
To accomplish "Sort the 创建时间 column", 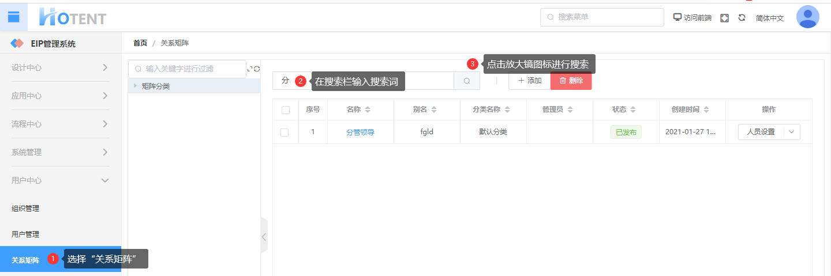I will click(x=706, y=109).
